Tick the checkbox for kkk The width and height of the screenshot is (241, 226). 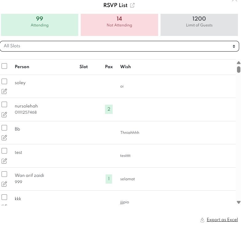4,197
